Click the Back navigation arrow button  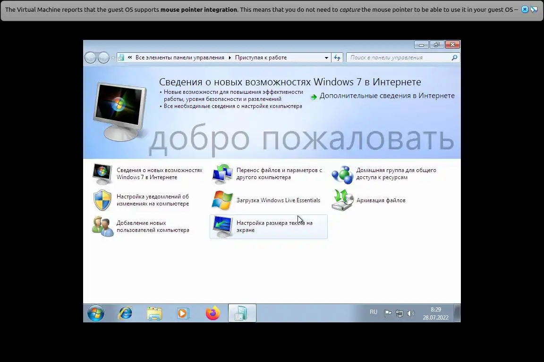click(90, 58)
